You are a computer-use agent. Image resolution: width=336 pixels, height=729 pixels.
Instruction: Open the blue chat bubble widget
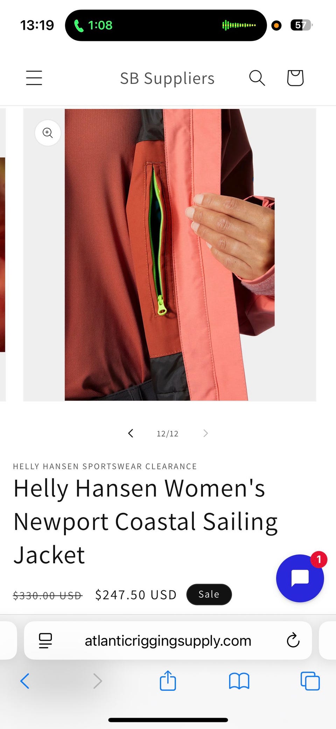point(300,578)
